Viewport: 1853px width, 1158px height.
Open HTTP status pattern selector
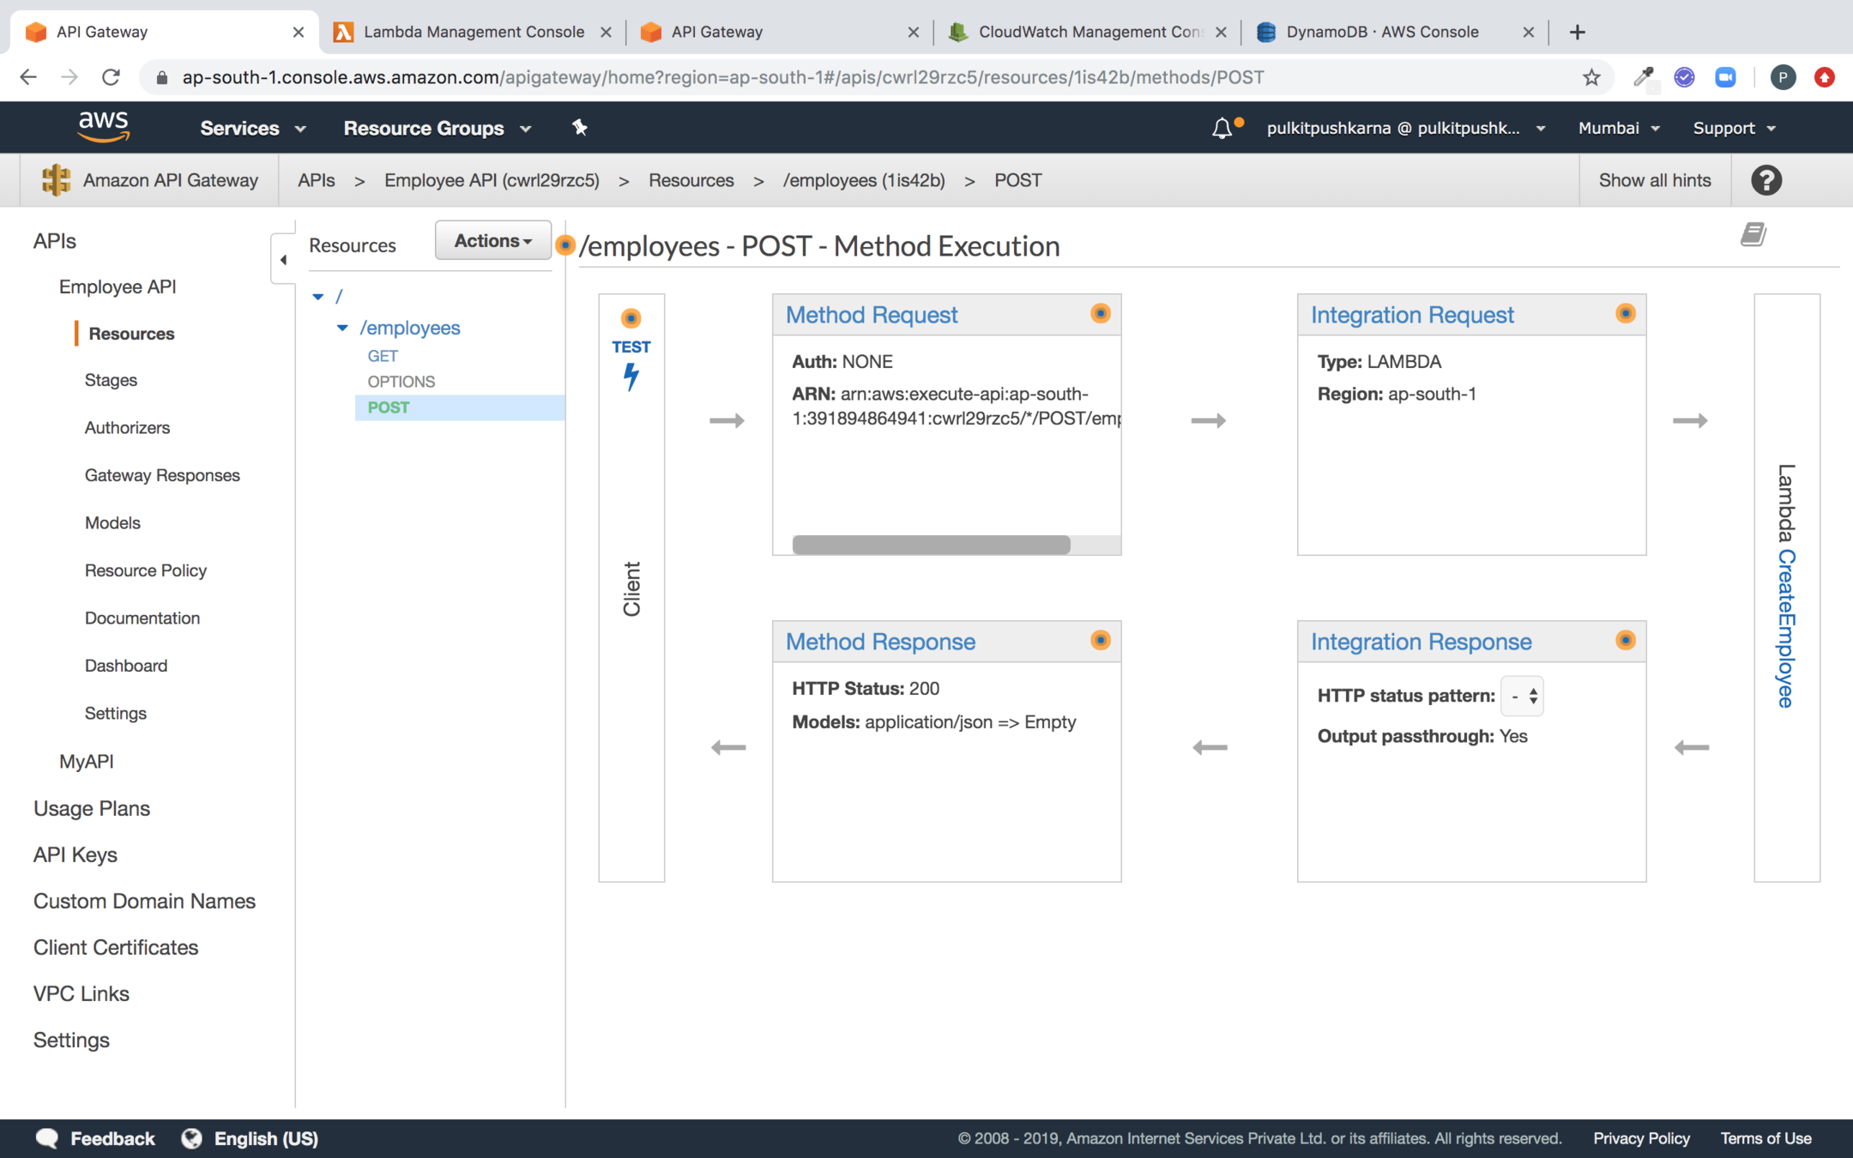[1522, 696]
